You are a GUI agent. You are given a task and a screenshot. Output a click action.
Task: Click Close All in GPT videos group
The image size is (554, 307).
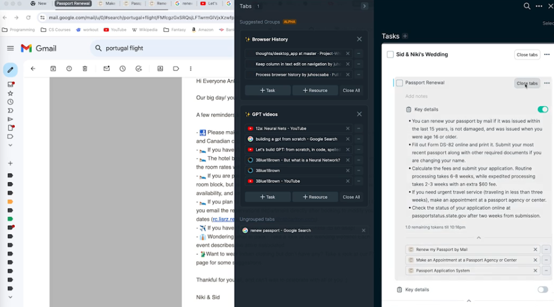coord(351,197)
